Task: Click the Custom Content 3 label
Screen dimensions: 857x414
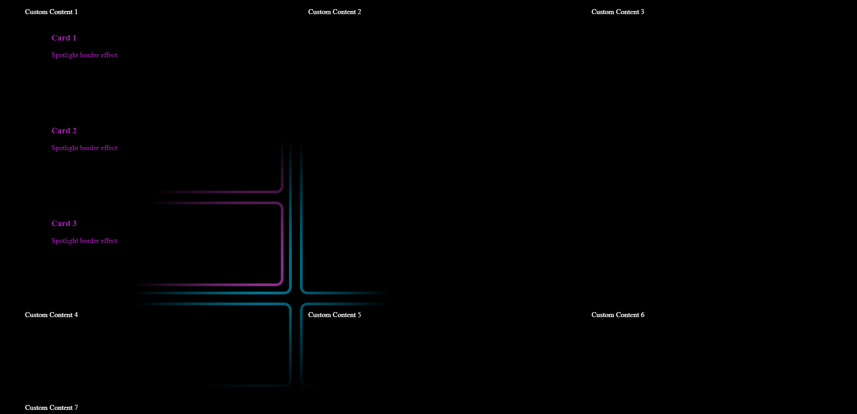Action: pos(618,12)
